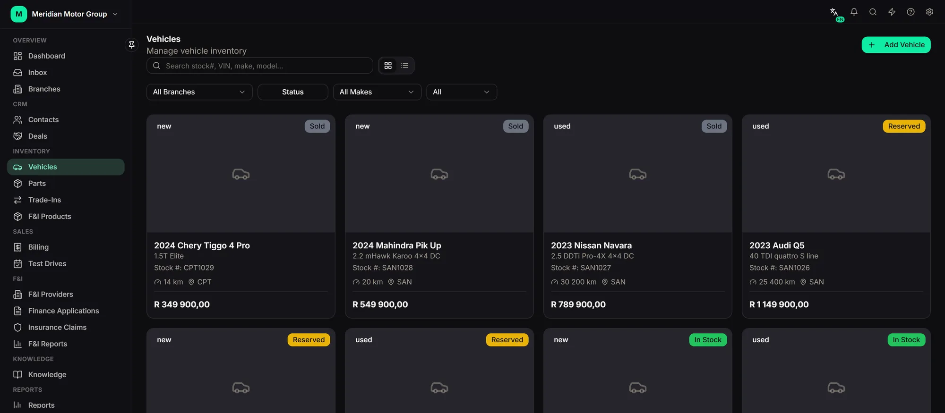Switch to grid view layout
945x413 pixels.
click(388, 66)
